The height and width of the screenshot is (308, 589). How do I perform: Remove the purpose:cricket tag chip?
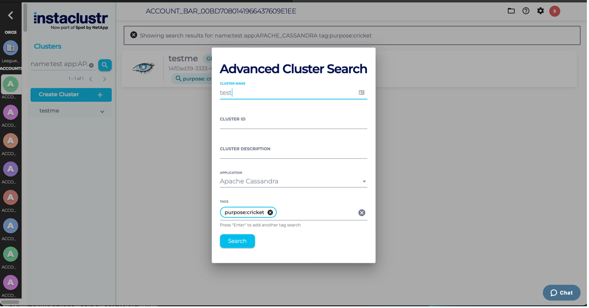pyautogui.click(x=271, y=213)
